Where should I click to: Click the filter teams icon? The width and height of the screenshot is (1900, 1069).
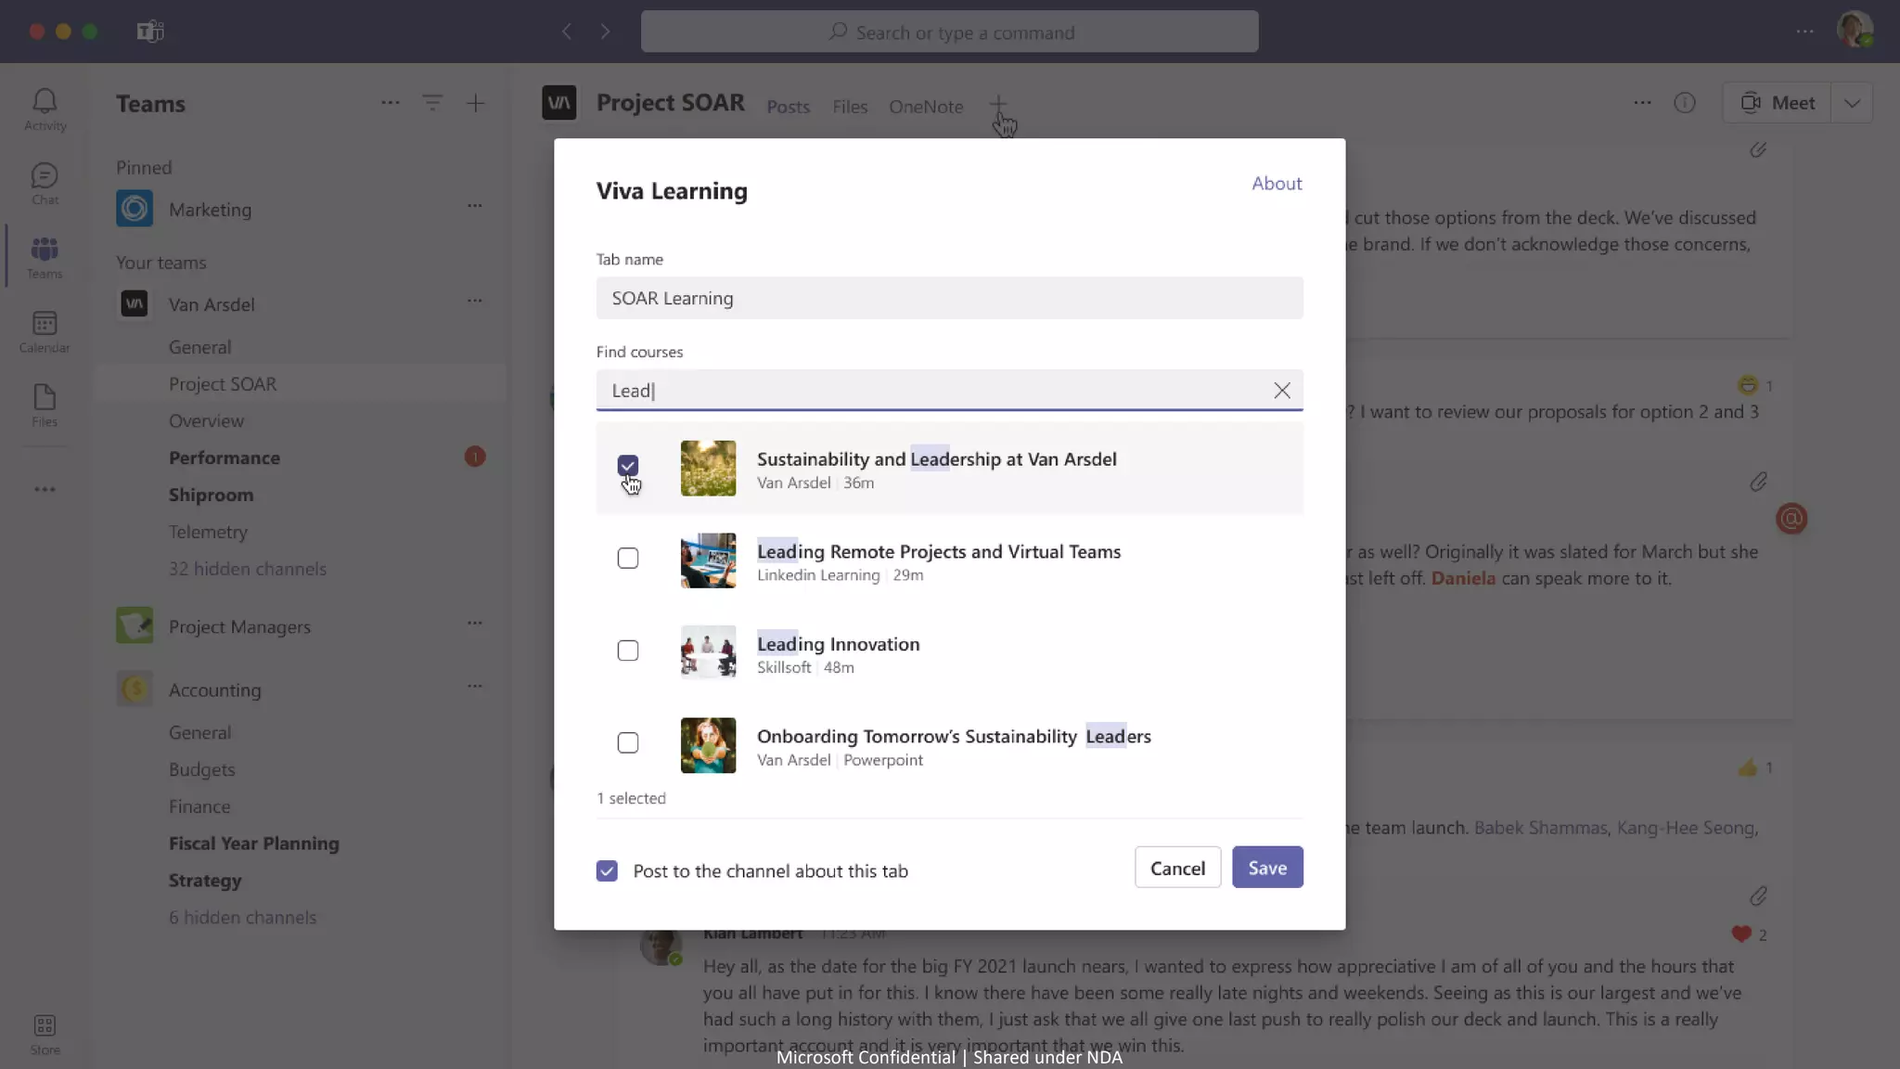coord(432,103)
